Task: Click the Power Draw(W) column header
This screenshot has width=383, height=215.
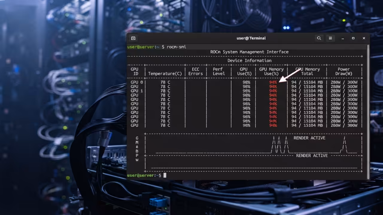Action: point(344,71)
